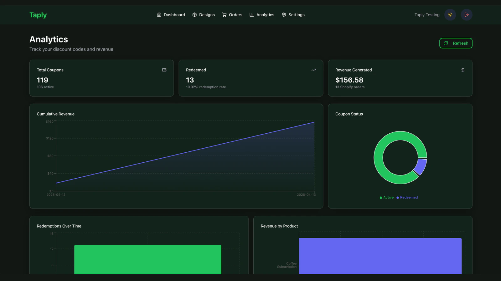The width and height of the screenshot is (501, 281).
Task: Click the Dashboard home icon
Action: click(x=159, y=15)
